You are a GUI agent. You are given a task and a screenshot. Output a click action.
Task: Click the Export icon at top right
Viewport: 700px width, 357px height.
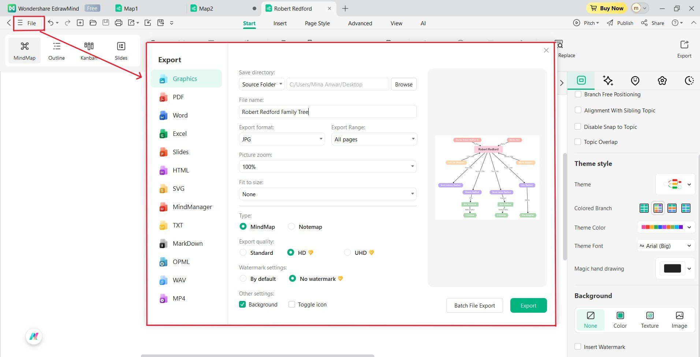tap(684, 49)
